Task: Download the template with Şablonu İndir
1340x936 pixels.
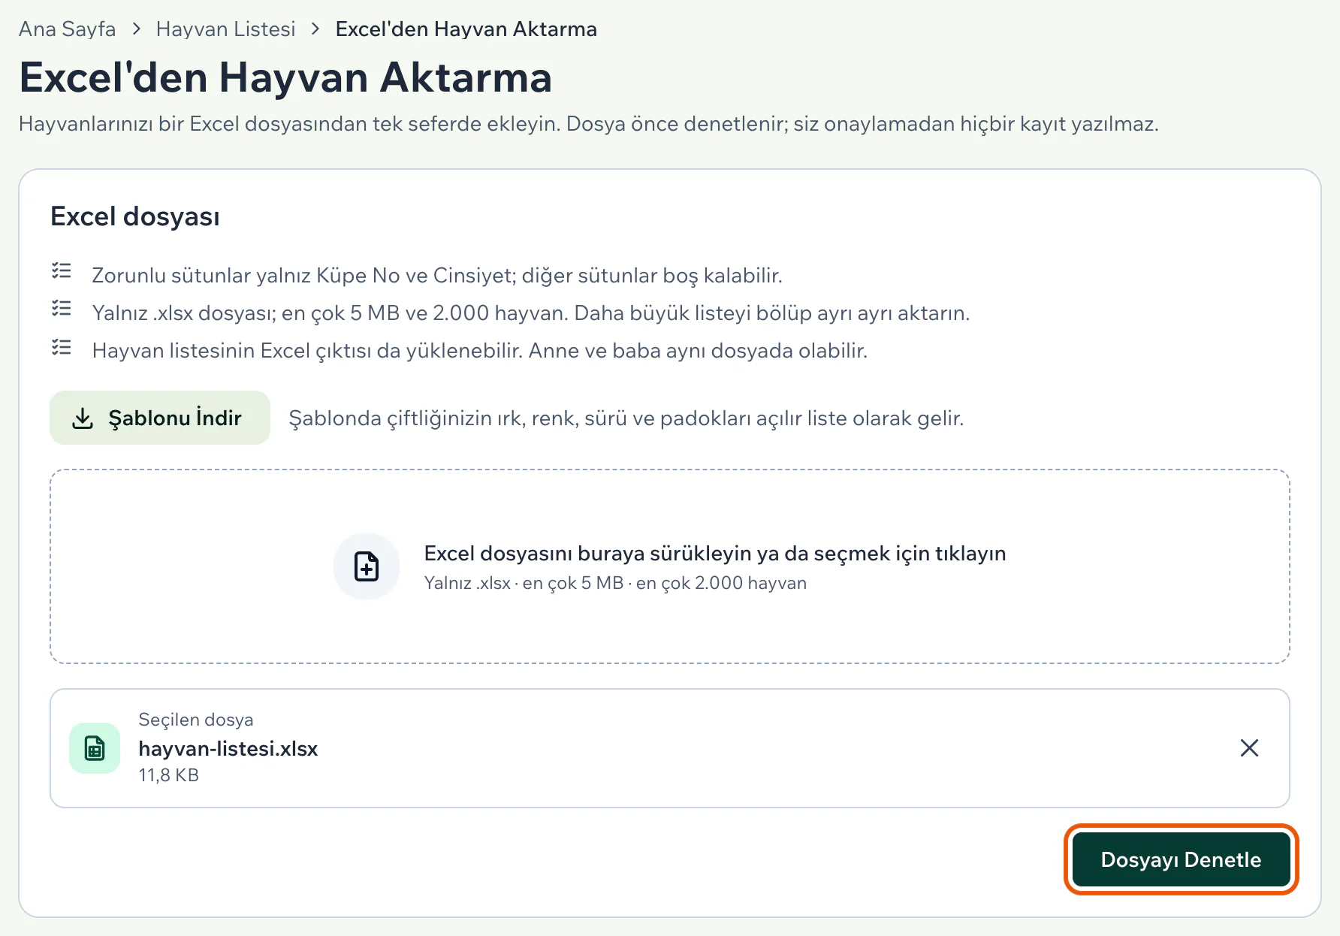Action: (x=160, y=418)
